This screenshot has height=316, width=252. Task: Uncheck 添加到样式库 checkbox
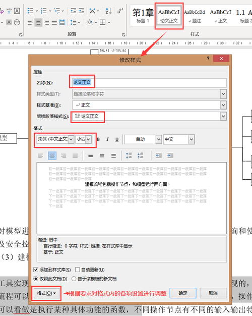click(36, 270)
